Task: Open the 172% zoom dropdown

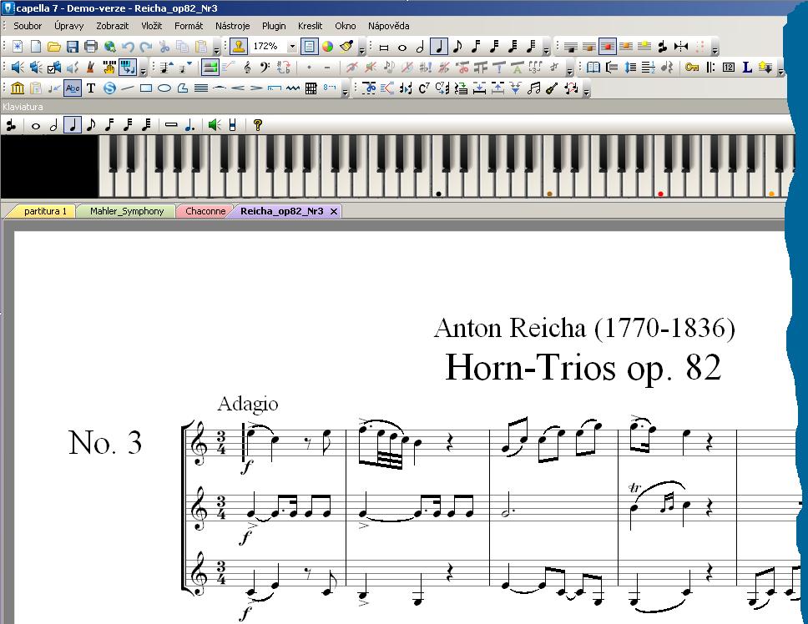Action: coord(292,47)
